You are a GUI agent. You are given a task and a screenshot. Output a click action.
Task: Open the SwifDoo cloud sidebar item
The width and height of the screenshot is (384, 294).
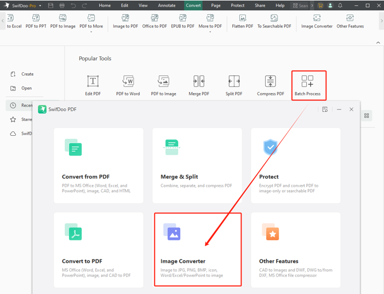click(x=21, y=134)
